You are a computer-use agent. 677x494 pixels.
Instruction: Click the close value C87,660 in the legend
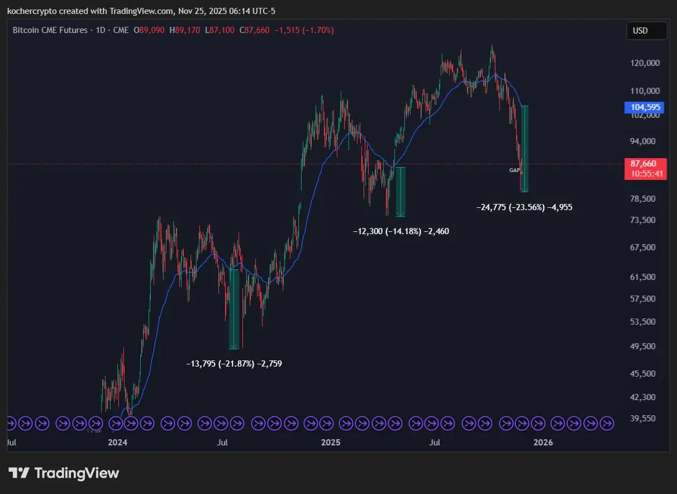[255, 30]
